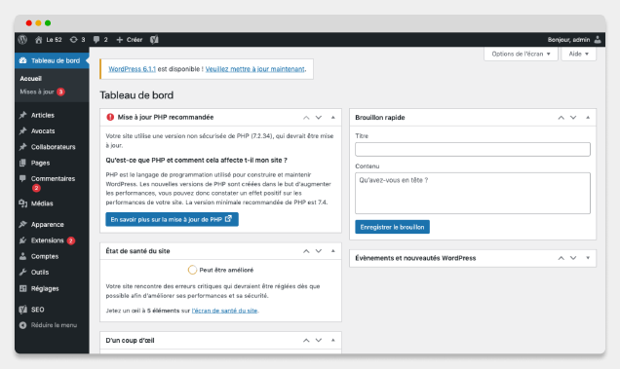
Task: Click the Enregistrer le brouillon button
Action: 392,227
